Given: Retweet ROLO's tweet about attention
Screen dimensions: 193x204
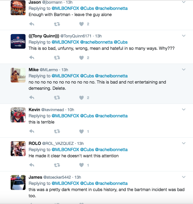Looking at the screenshot, I should coord(57,165).
